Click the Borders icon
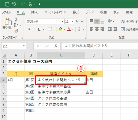 pos(50,29)
